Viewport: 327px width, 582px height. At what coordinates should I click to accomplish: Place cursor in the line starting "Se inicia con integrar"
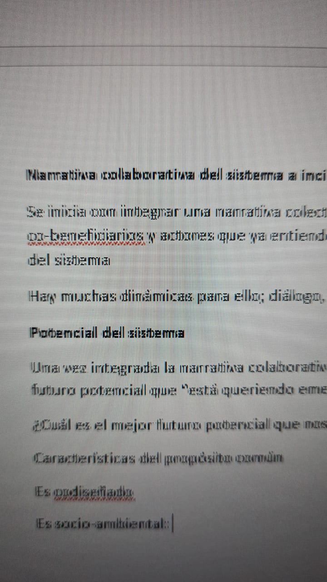pyautogui.click(x=177, y=211)
